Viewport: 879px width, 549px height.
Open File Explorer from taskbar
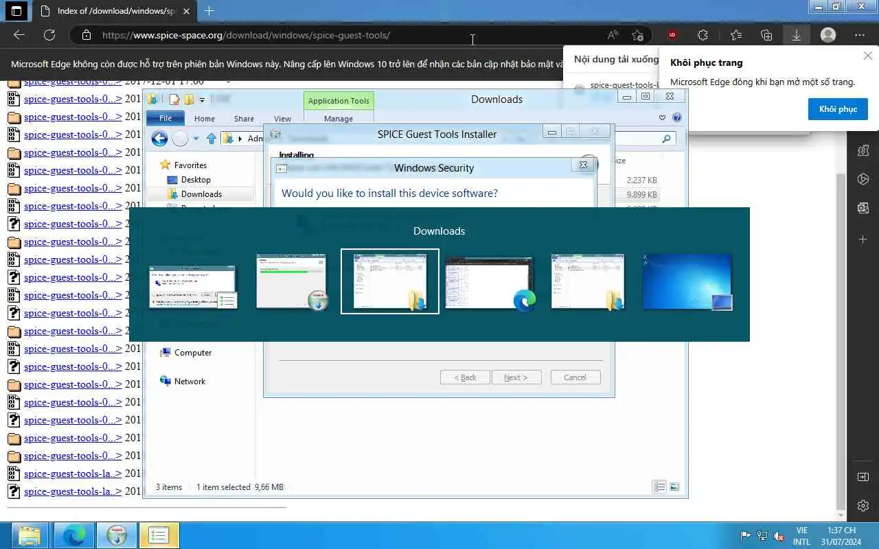(30, 535)
